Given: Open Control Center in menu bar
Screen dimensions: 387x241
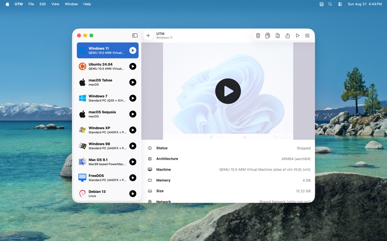Looking at the screenshot, I should tap(340, 4).
